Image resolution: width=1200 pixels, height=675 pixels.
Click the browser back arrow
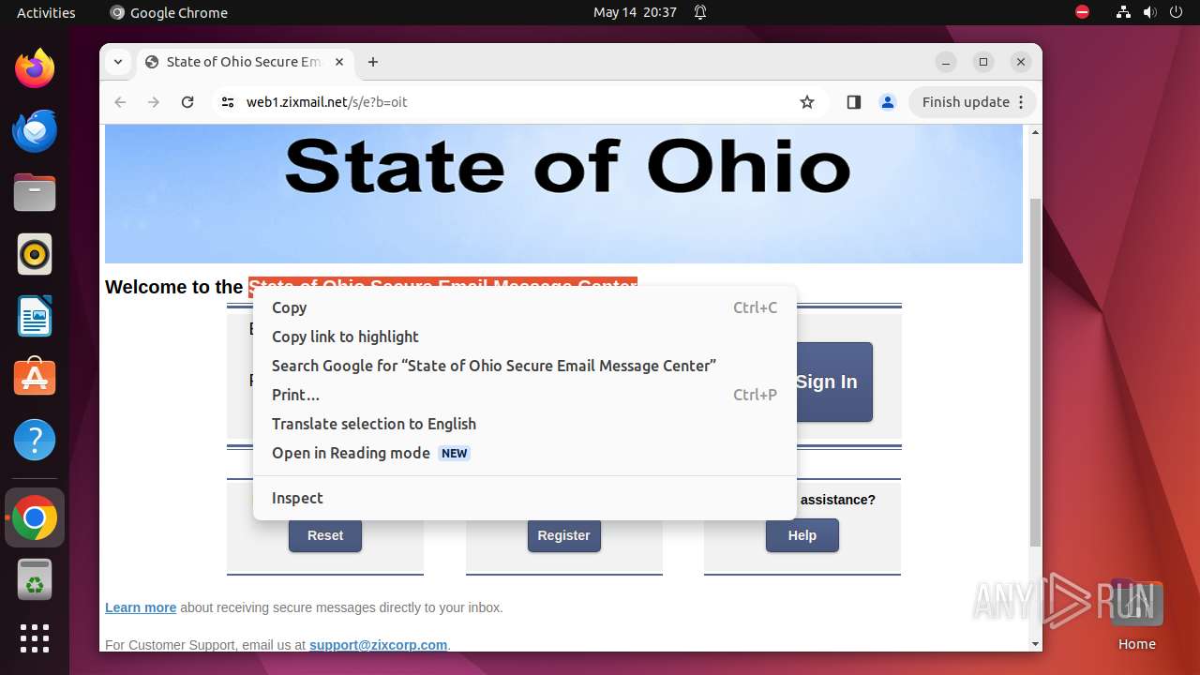click(120, 102)
